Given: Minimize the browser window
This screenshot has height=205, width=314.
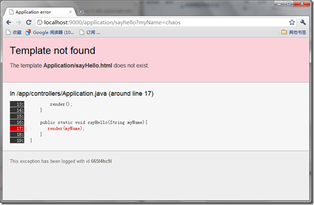Looking at the screenshot, I should pyautogui.click(x=279, y=4).
